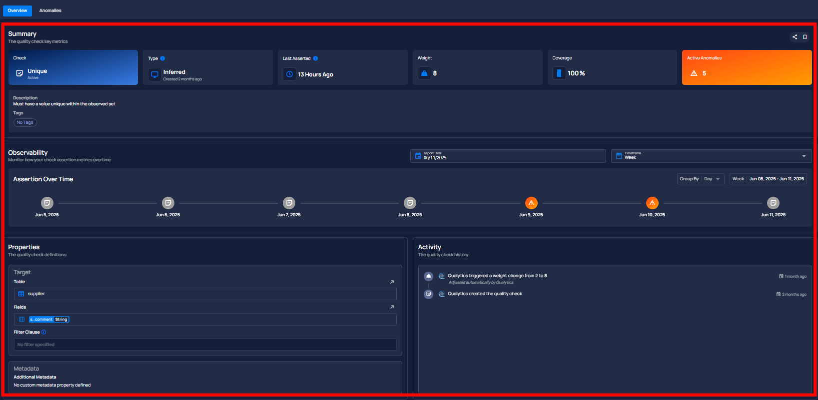Select the Jun 5, 2025 assertion marker
Screen dimensions: 818x400
[x=47, y=203]
